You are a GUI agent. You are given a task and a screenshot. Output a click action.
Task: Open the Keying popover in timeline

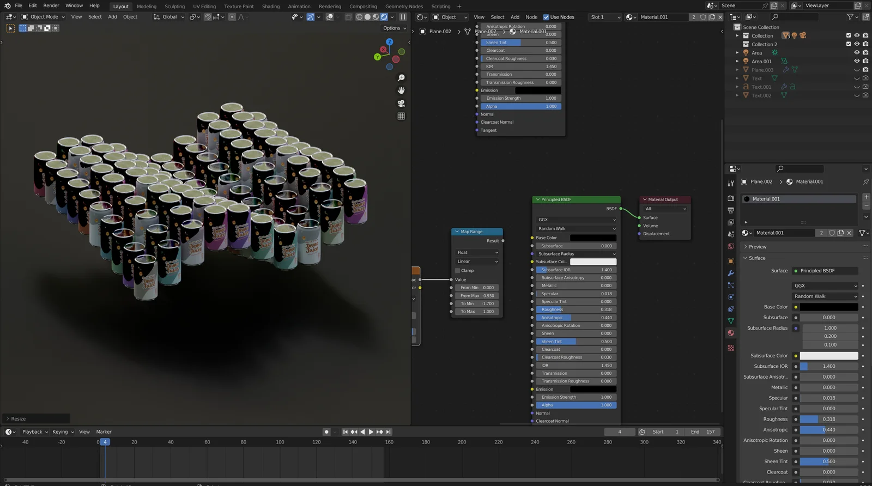pos(63,432)
